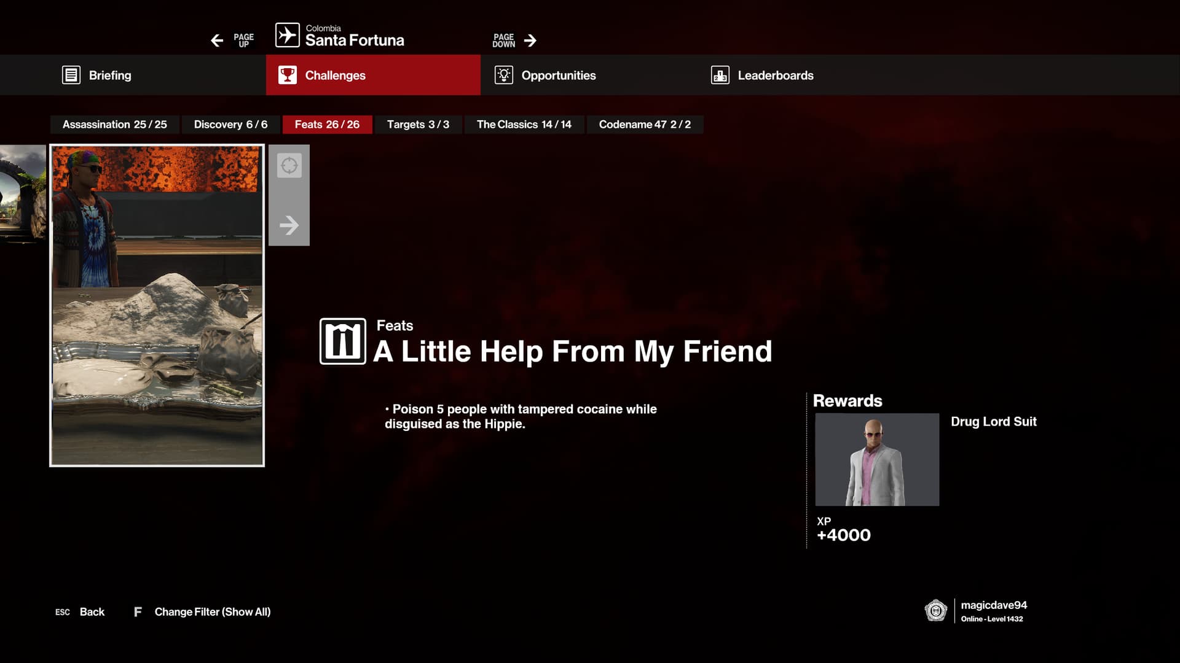Click the Page Up left arrow

217,41
